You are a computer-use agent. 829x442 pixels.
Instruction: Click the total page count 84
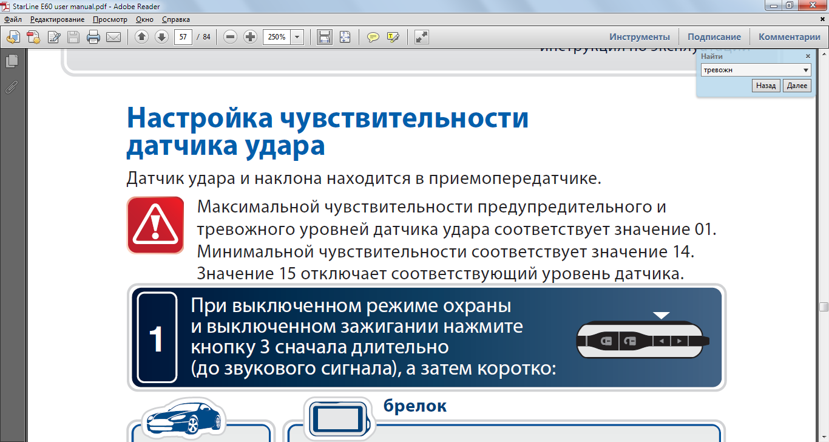[x=206, y=37]
